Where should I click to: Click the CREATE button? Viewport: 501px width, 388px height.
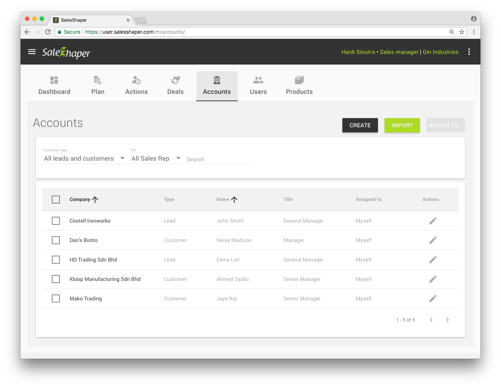click(360, 125)
